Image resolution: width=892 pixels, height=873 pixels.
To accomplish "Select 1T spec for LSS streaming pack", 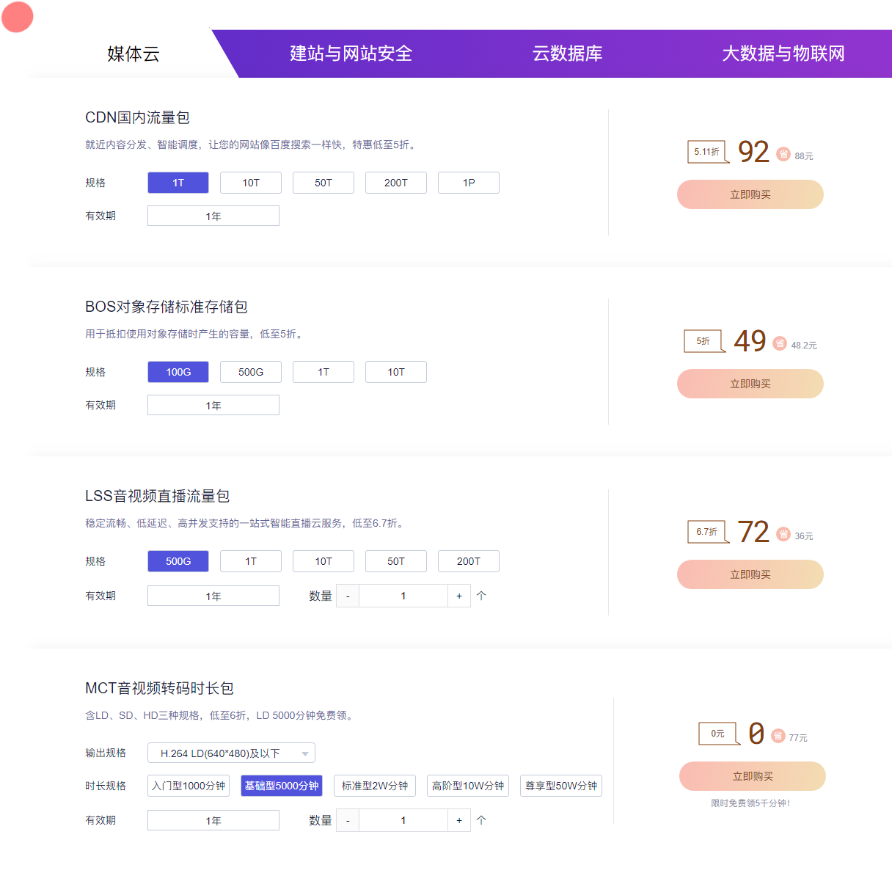I will point(251,561).
